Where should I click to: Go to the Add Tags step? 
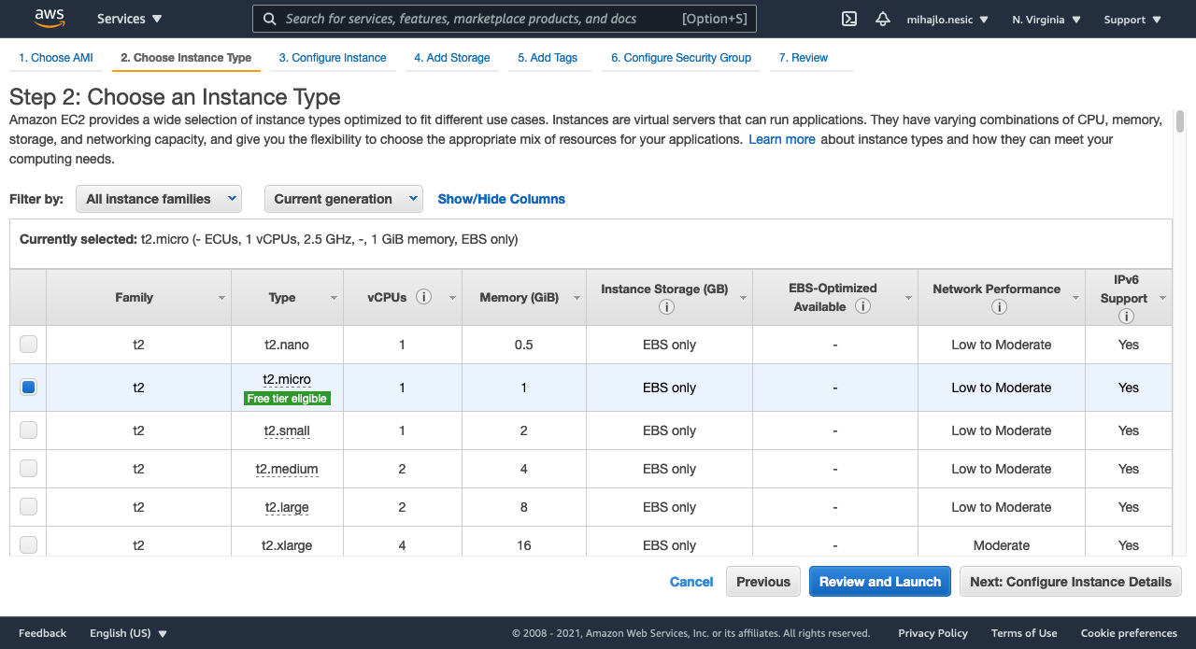(x=548, y=58)
